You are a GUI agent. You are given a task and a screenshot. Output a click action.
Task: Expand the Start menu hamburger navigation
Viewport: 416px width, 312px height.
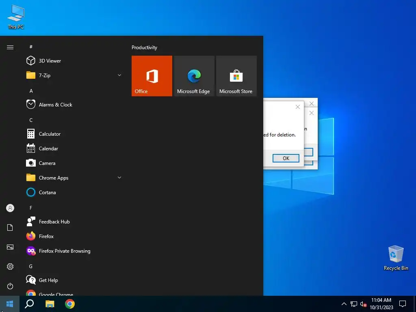(x=10, y=47)
